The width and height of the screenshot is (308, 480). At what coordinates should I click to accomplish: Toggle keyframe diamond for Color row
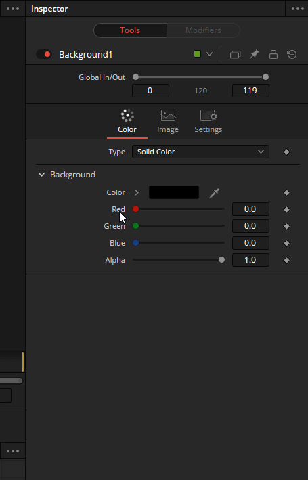point(286,192)
